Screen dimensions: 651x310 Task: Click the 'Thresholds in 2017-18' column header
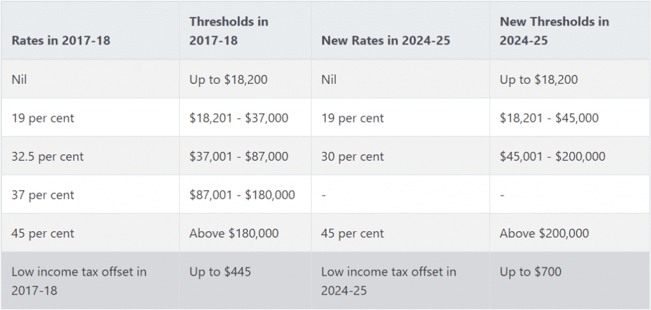pos(229,30)
